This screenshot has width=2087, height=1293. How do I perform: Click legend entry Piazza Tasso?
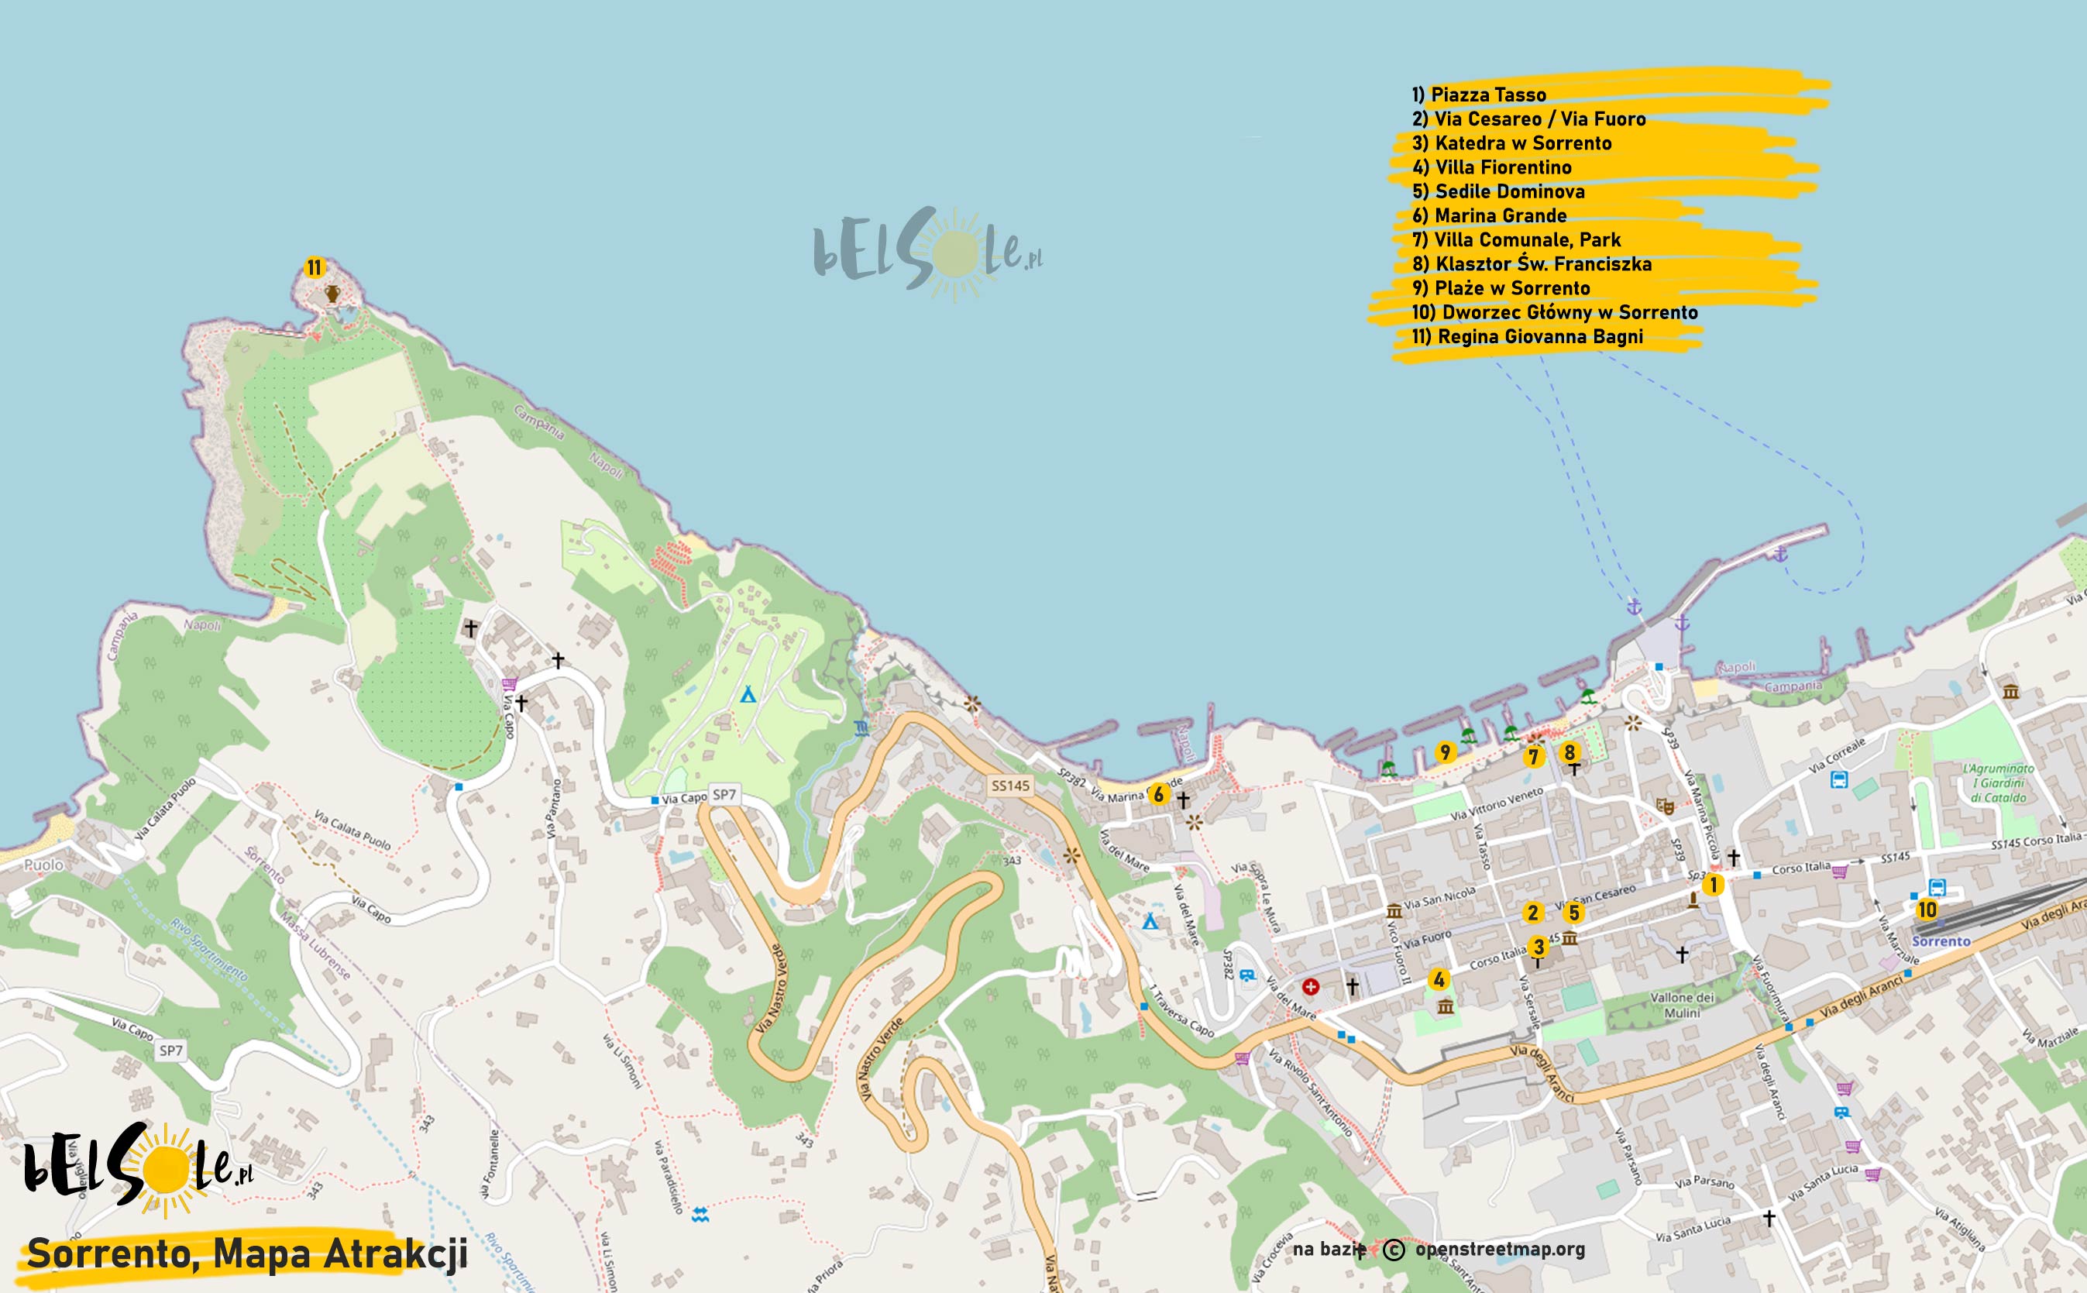(1479, 94)
